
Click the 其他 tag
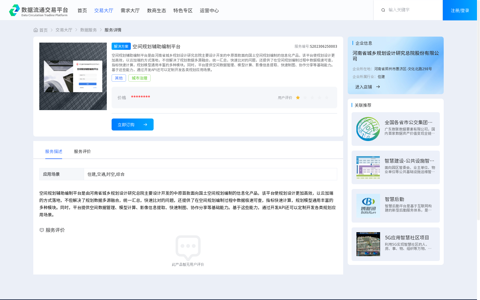pos(119,78)
